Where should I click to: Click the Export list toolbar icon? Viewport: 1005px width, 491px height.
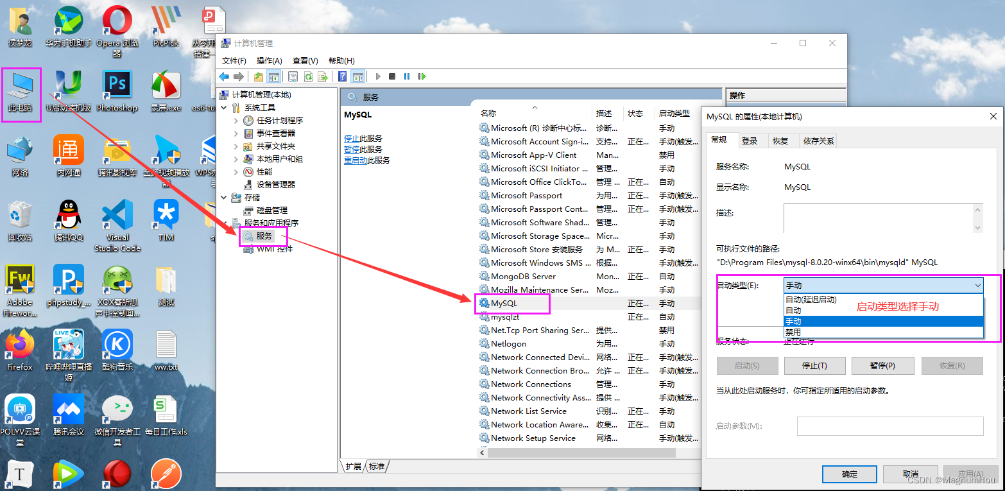pyautogui.click(x=323, y=76)
